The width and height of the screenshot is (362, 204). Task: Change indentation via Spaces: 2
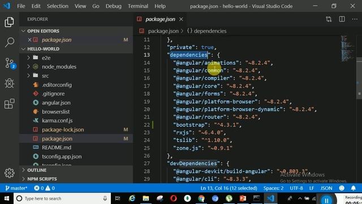tap(273, 188)
